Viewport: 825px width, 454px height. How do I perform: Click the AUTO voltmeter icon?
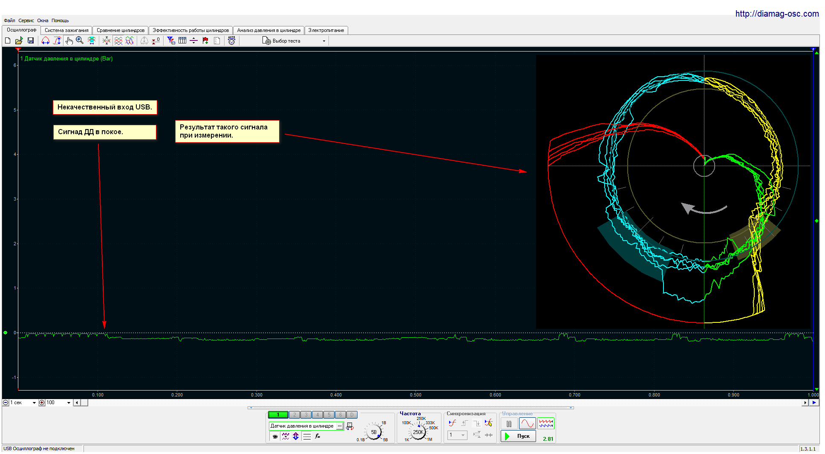(231, 40)
